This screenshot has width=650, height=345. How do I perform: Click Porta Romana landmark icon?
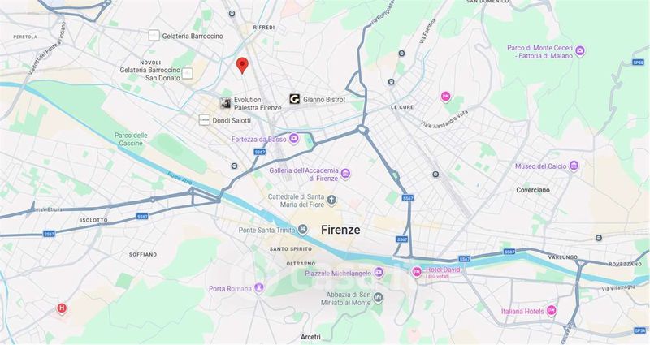point(259,288)
